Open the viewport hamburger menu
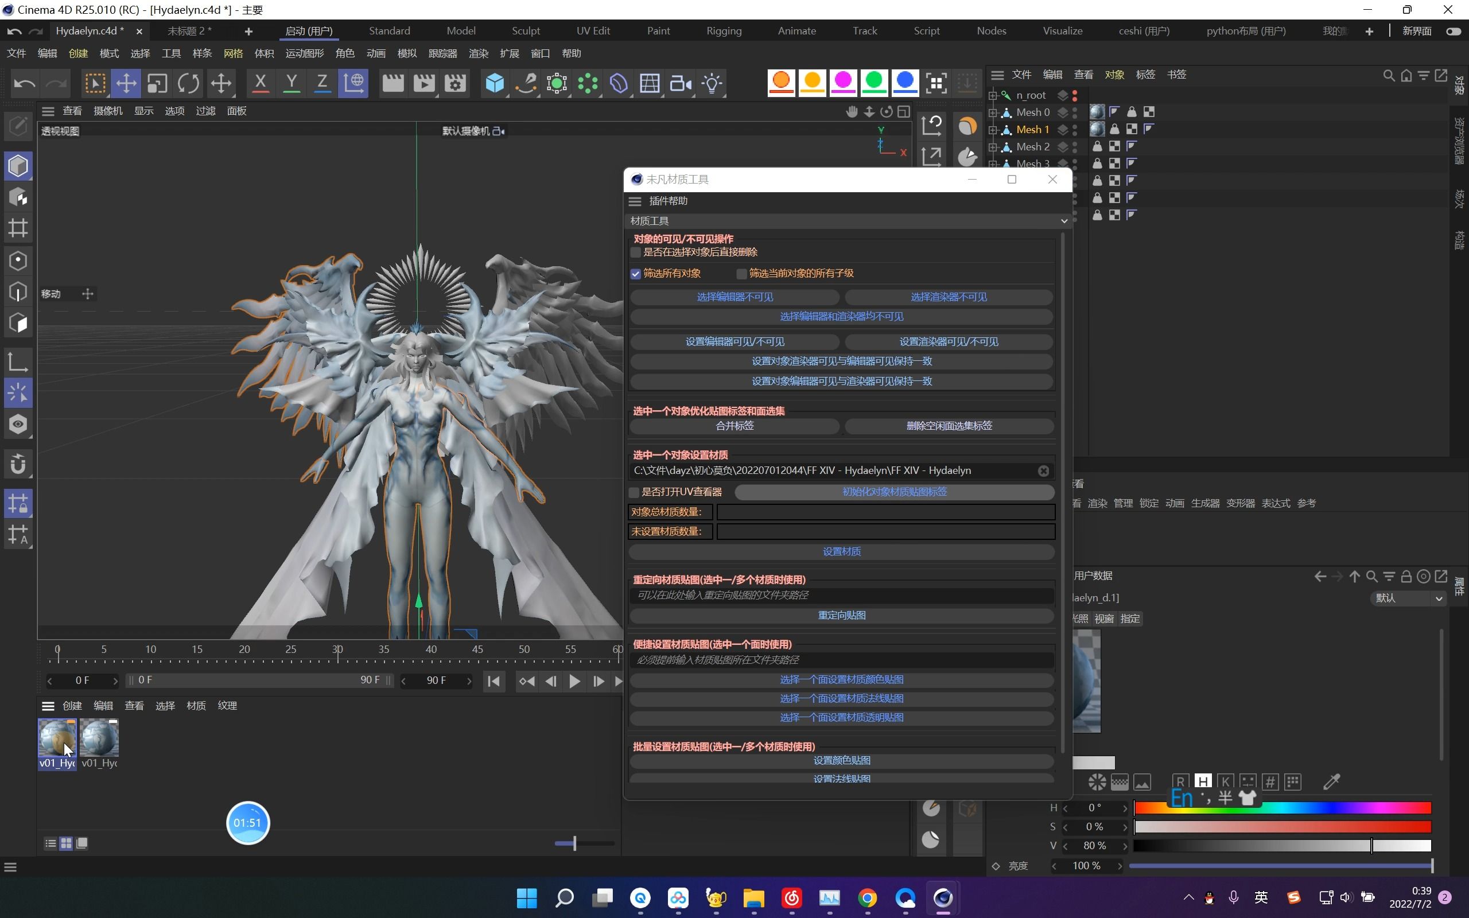 click(48, 111)
